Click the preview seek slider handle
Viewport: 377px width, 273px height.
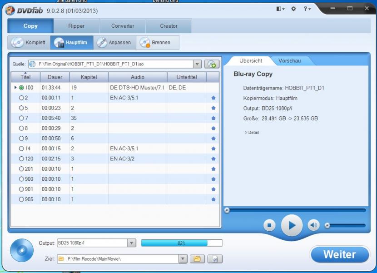(x=227, y=210)
